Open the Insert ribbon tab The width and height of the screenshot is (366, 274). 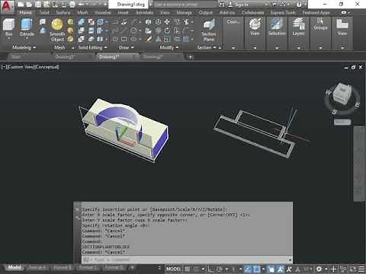tap(123, 12)
